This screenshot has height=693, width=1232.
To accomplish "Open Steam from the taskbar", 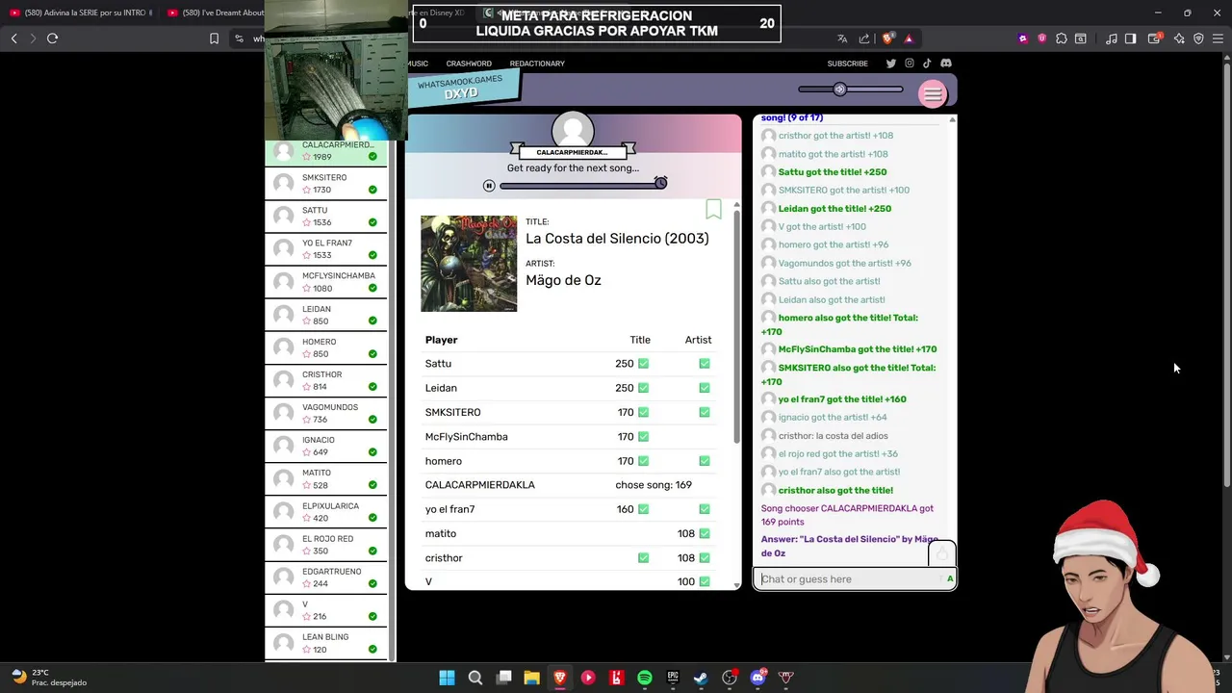I will 701,678.
